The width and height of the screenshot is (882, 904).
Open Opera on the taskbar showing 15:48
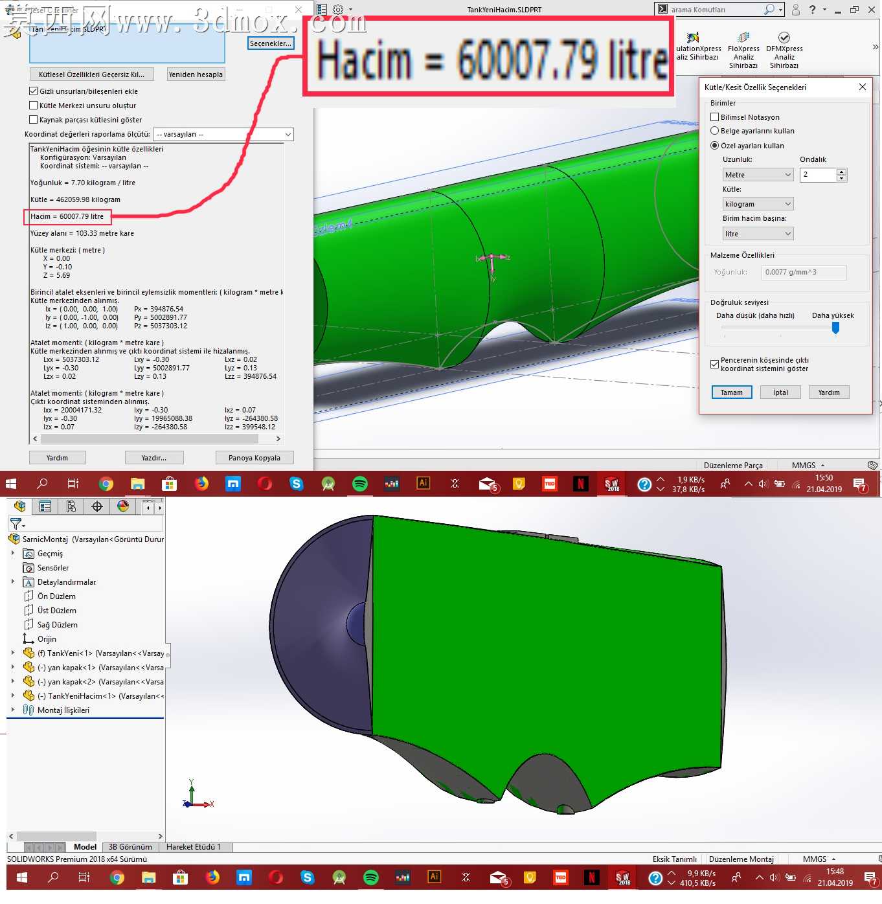coord(276,877)
